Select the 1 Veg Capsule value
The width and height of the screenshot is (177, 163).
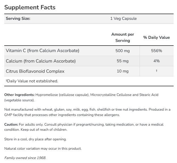(123, 19)
